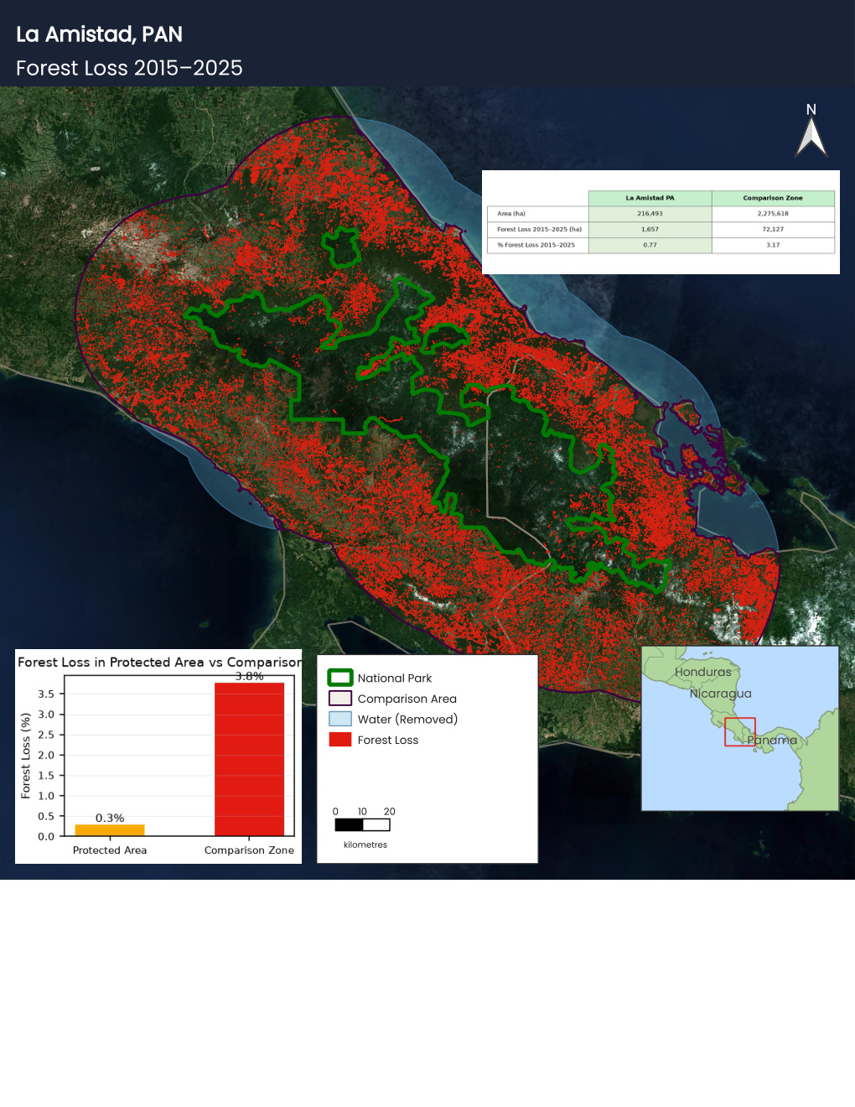The height and width of the screenshot is (1107, 855).
Task: Click the red Forest Loss legend swatch
Action: [x=340, y=740]
